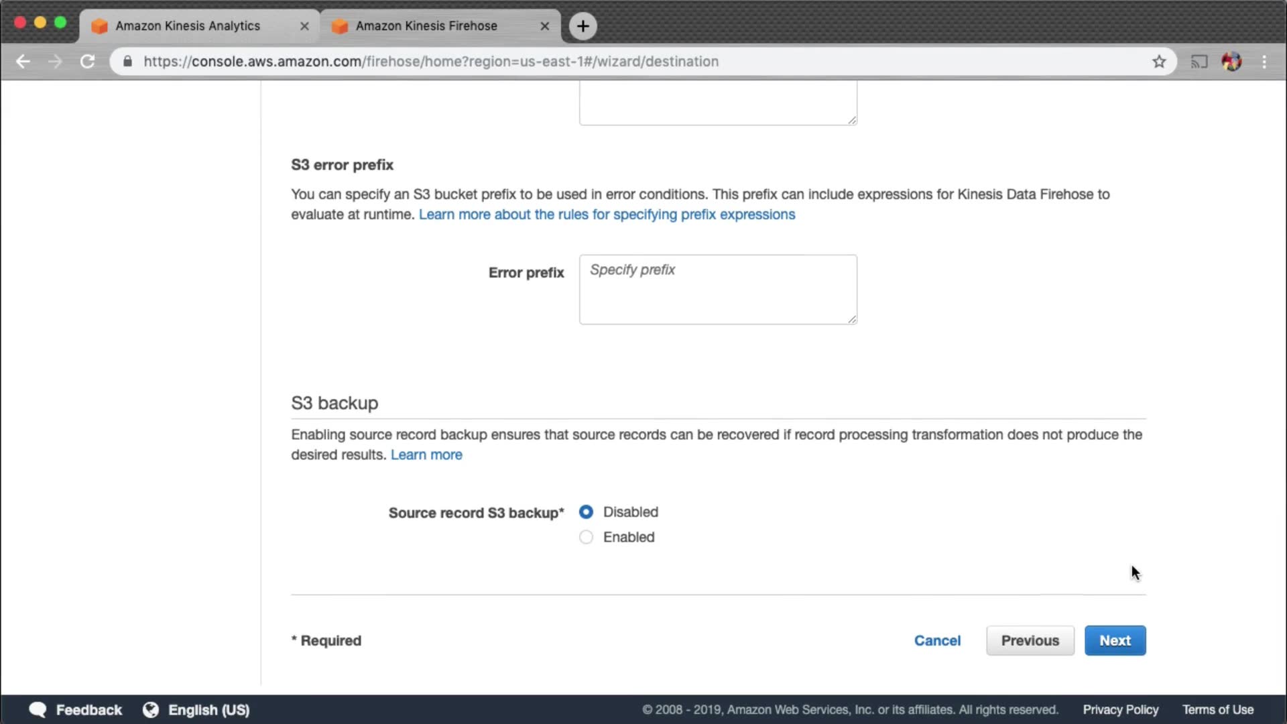
Task: Click the Feedback speech bubble icon
Action: pyautogui.click(x=38, y=709)
